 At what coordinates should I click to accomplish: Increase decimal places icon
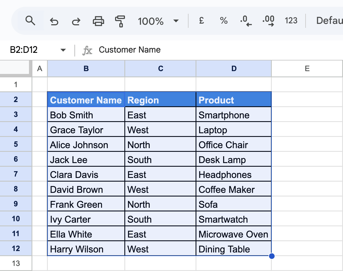point(268,21)
